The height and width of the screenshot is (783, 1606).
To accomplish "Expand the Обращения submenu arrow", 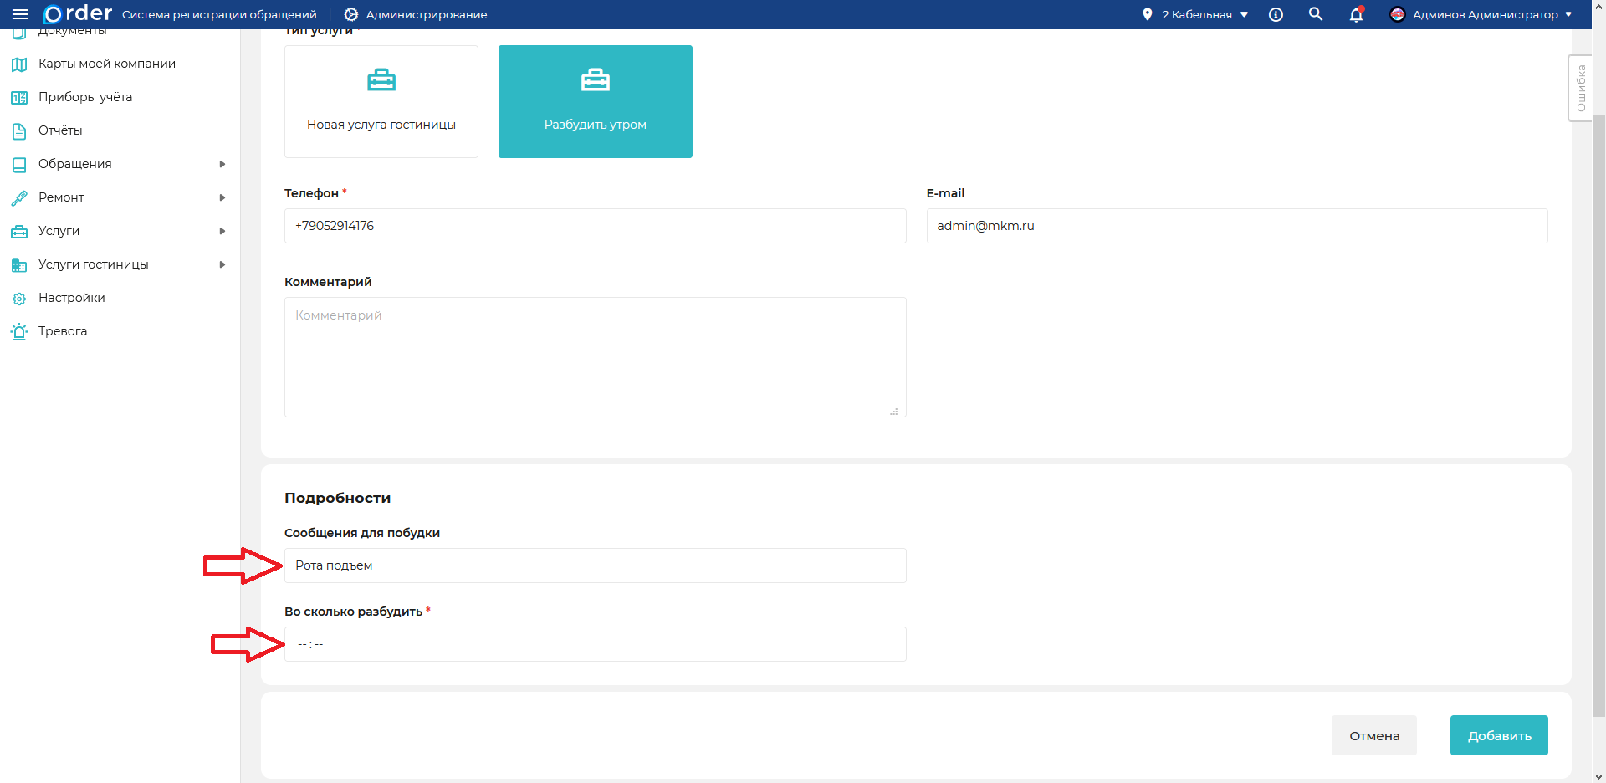I will [222, 164].
